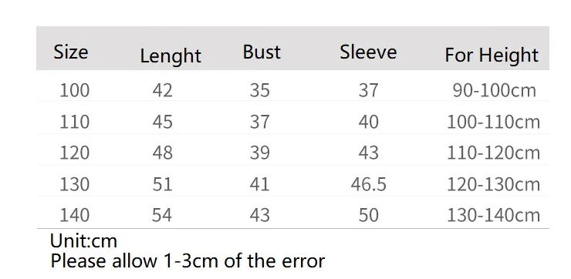This screenshot has width=571, height=279.
Task: Select the size 120 cell
Action: [74, 153]
